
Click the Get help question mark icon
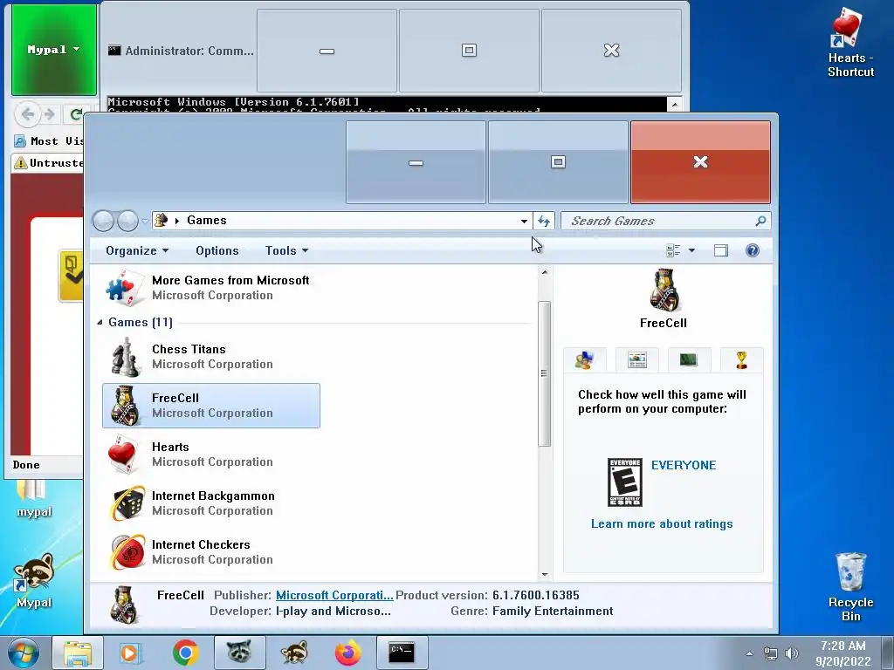click(752, 250)
